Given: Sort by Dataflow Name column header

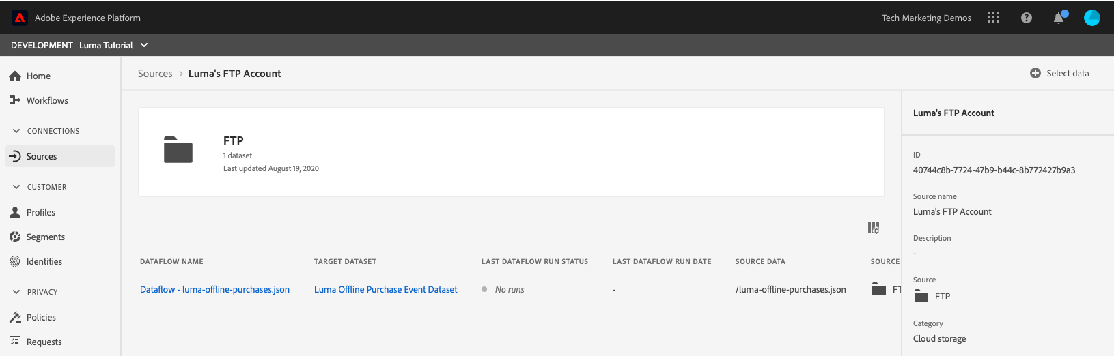Looking at the screenshot, I should tap(171, 261).
